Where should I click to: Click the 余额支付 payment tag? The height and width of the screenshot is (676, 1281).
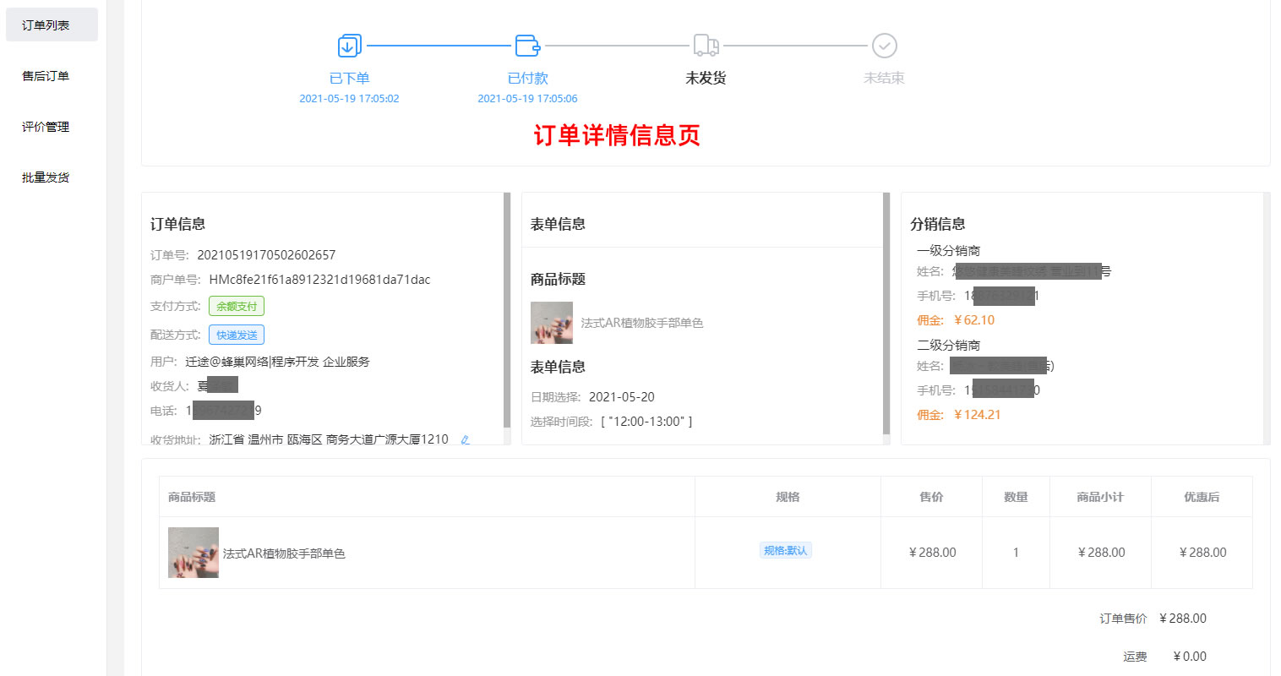tap(237, 307)
